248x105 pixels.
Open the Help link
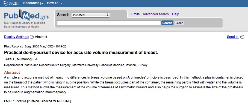(x=176, y=14)
